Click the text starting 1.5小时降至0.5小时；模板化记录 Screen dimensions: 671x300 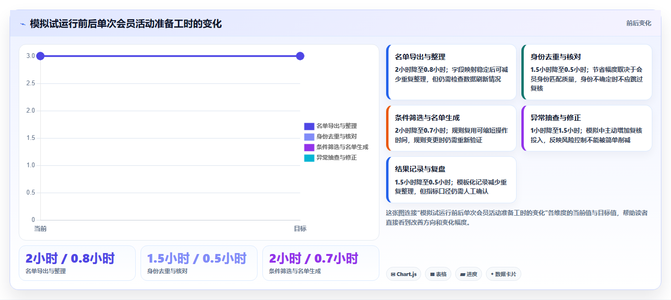[451, 186]
